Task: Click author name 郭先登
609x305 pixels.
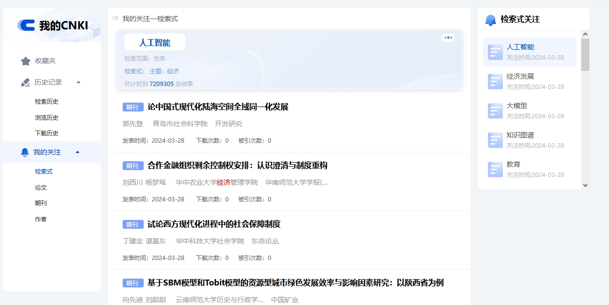Action: point(132,124)
